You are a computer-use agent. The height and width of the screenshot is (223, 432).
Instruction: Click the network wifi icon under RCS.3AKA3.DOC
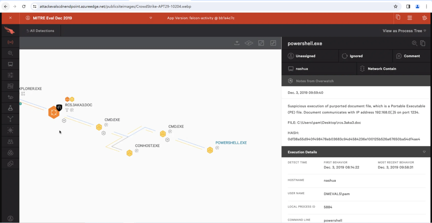67,110
